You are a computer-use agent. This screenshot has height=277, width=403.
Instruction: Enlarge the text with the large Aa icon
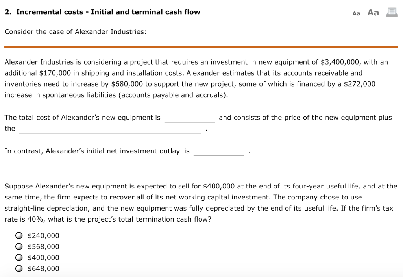click(373, 12)
